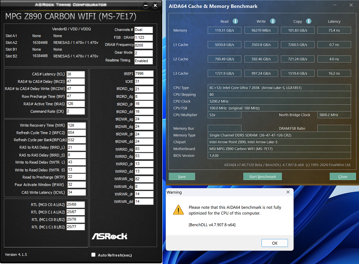Image resolution: width=359 pixels, height=264 pixels.
Task: Click the tRFC2 value field
Action: (x=76, y=133)
